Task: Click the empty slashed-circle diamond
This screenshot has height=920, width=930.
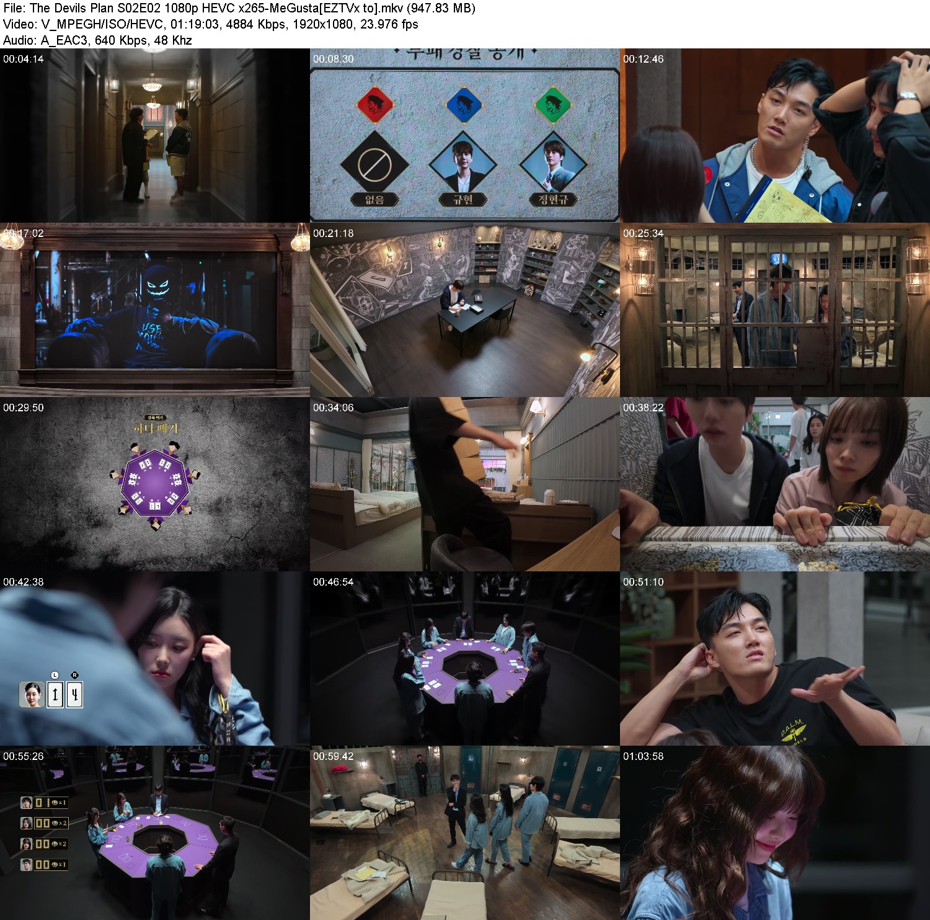Action: click(x=374, y=165)
